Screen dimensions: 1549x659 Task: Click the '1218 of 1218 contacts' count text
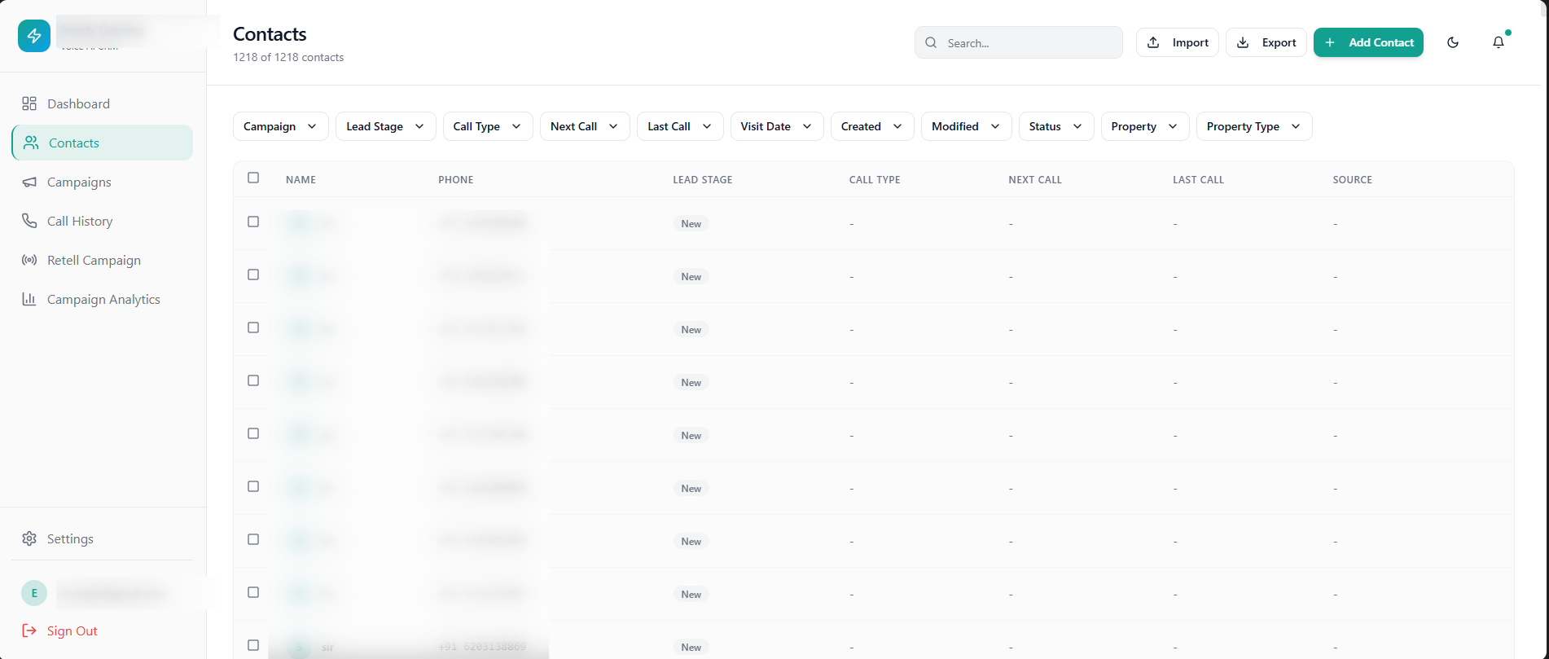(x=288, y=57)
